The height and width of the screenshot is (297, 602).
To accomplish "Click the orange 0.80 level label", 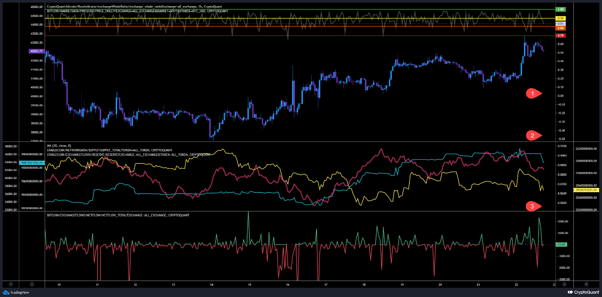I will [560, 28].
